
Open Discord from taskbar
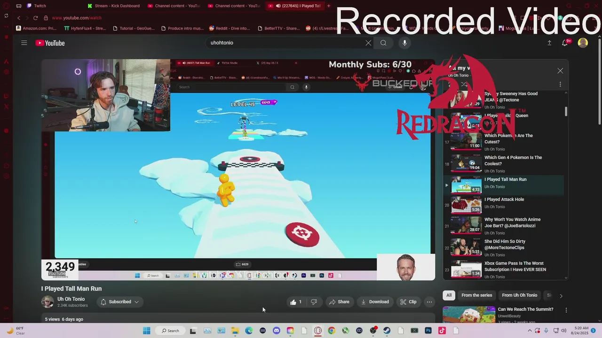[x=277, y=330]
